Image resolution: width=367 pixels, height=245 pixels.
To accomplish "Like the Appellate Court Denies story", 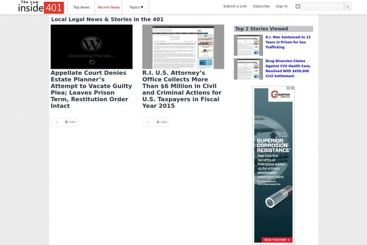I will click(70, 122).
